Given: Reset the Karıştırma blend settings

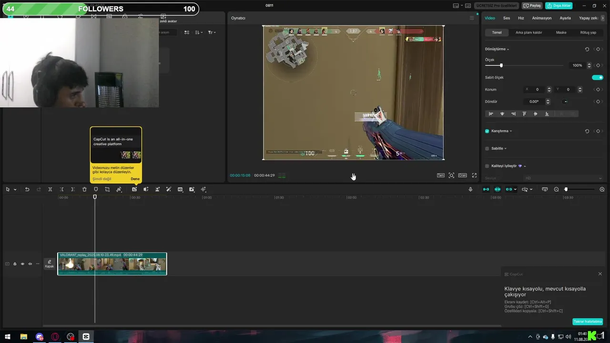Looking at the screenshot, I should pyautogui.click(x=587, y=131).
